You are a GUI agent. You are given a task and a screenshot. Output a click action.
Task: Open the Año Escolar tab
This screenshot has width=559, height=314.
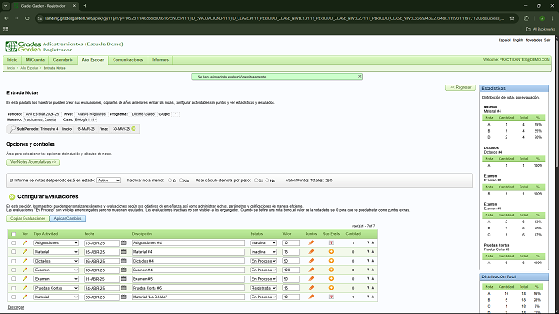point(93,60)
